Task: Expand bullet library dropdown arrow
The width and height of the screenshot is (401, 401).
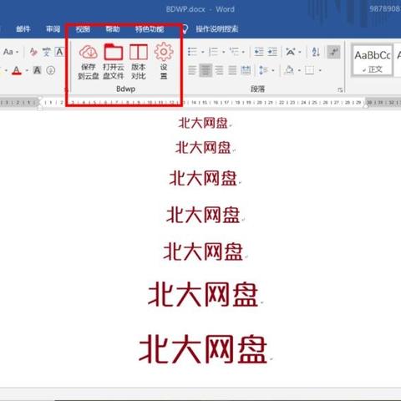Action: 203,52
